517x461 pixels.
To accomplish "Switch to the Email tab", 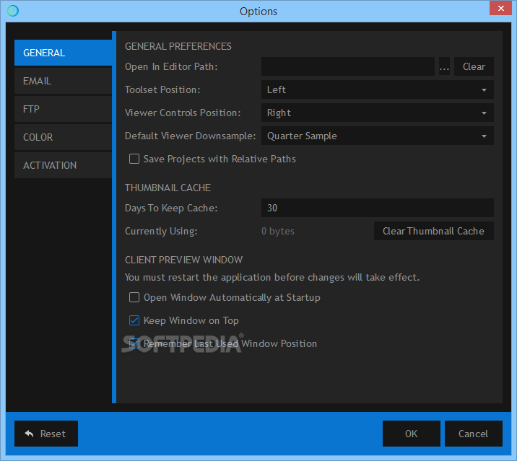I will coord(63,81).
